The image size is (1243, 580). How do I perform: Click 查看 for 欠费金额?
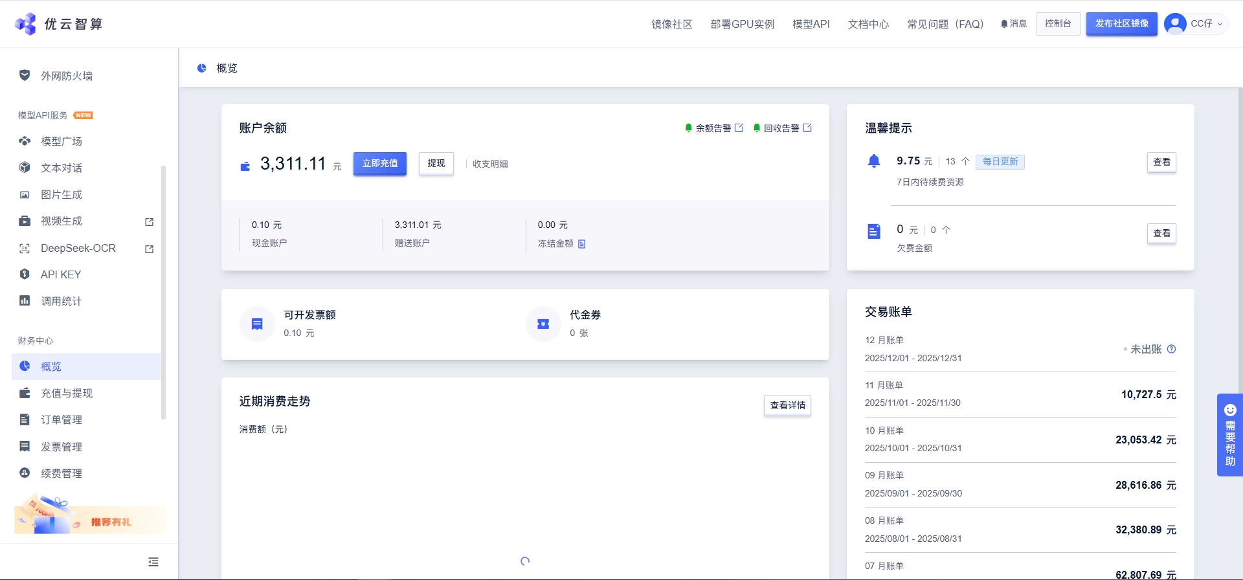[x=1161, y=233]
